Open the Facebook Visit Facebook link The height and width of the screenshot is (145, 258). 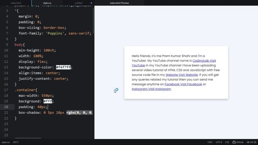click(183, 84)
